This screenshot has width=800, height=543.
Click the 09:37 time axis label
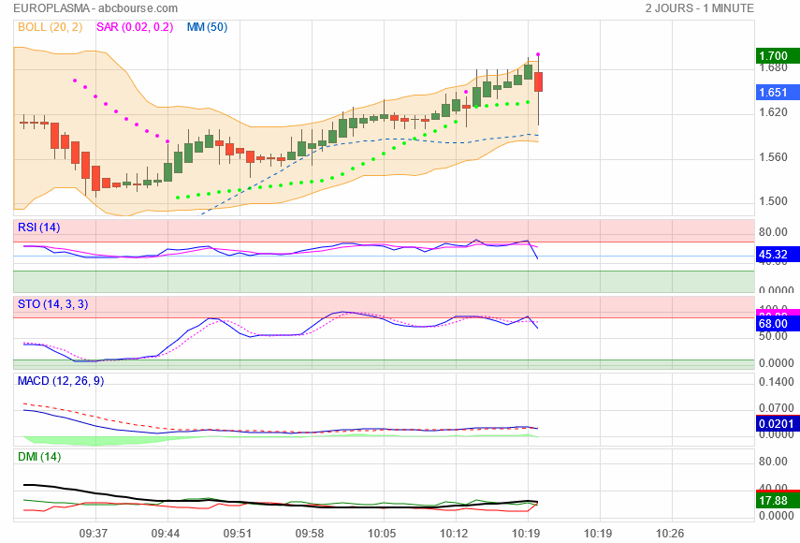coord(94,534)
